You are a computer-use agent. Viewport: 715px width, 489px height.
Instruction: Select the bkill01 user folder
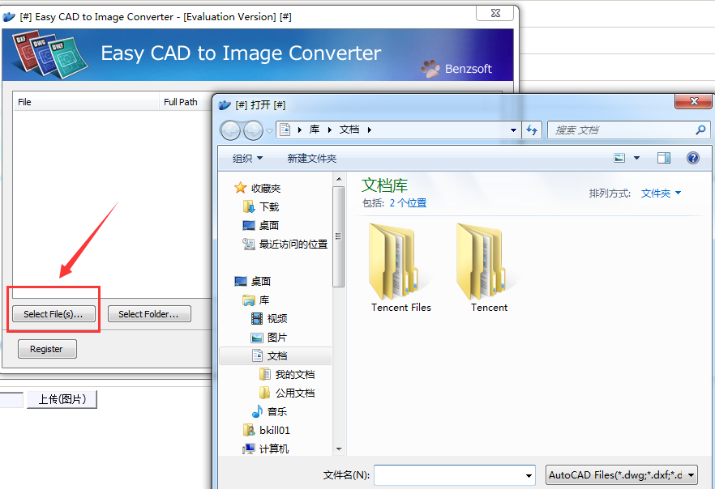click(266, 430)
